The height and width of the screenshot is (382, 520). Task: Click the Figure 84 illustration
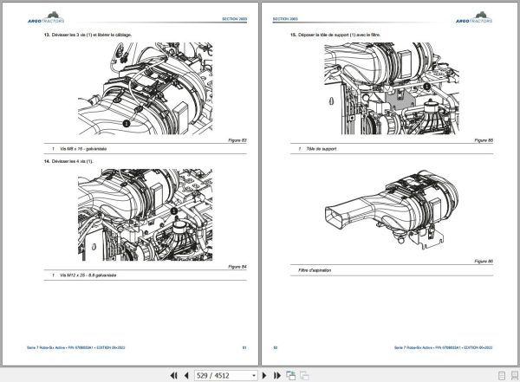tap(146, 215)
